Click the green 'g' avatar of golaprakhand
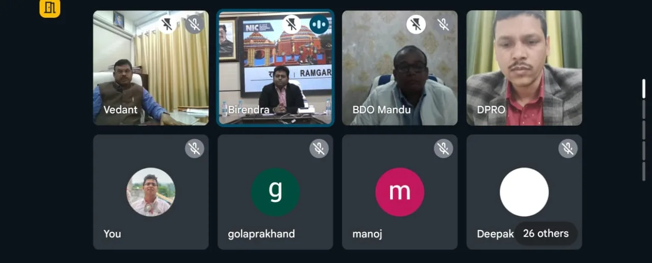Image resolution: width=652 pixels, height=263 pixels. click(x=276, y=192)
